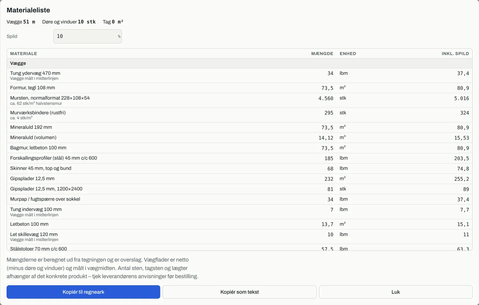Click the "0 m²" roof area summary
The image size is (479, 305).
[x=118, y=22]
